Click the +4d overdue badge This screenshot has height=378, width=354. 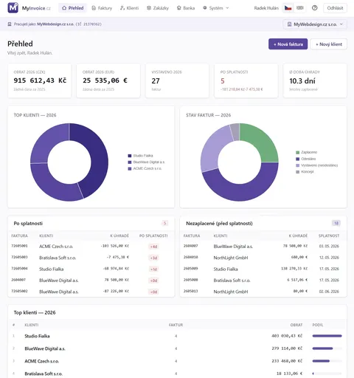[153, 247]
